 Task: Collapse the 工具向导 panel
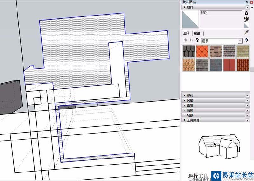184,120
